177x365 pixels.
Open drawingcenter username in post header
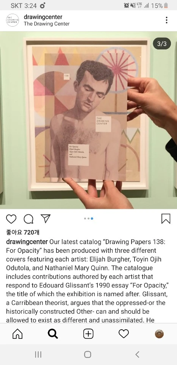tap(43, 17)
